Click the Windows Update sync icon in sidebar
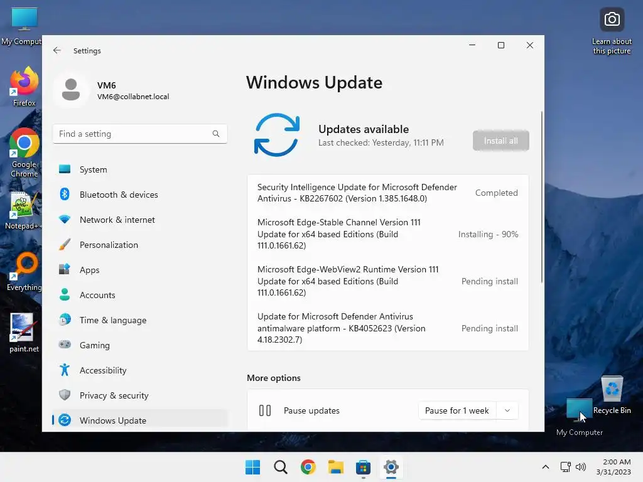The width and height of the screenshot is (643, 482). pyautogui.click(x=65, y=420)
